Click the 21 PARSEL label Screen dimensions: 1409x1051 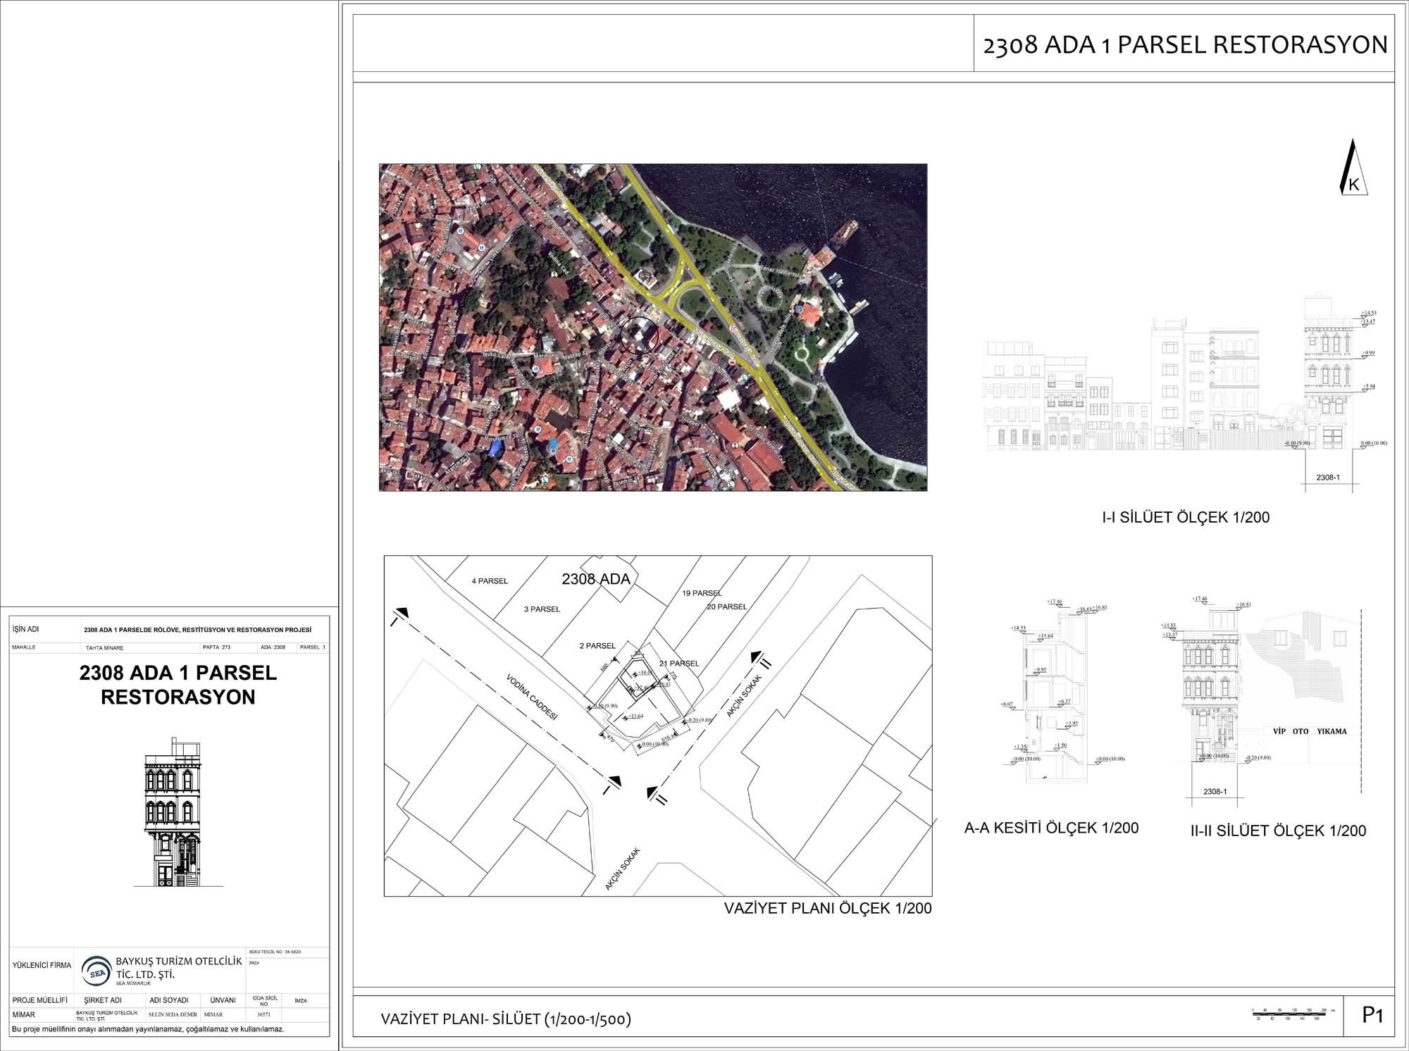click(679, 664)
